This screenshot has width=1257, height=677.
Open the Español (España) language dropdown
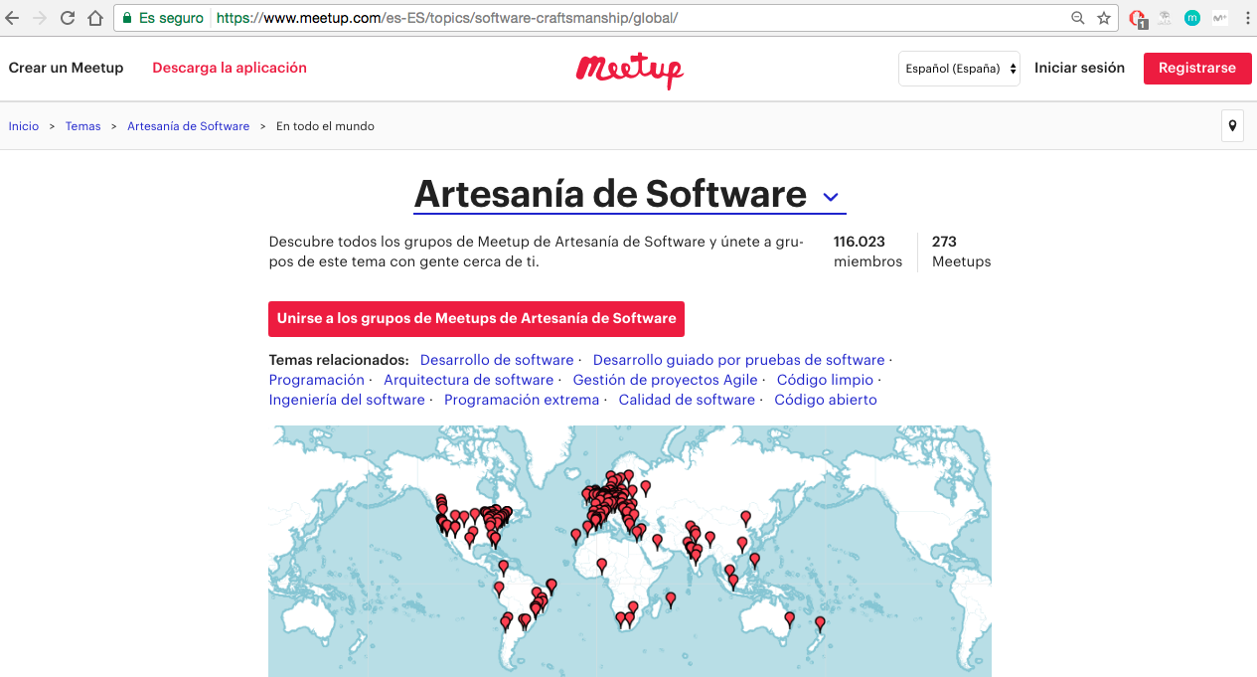coord(959,69)
